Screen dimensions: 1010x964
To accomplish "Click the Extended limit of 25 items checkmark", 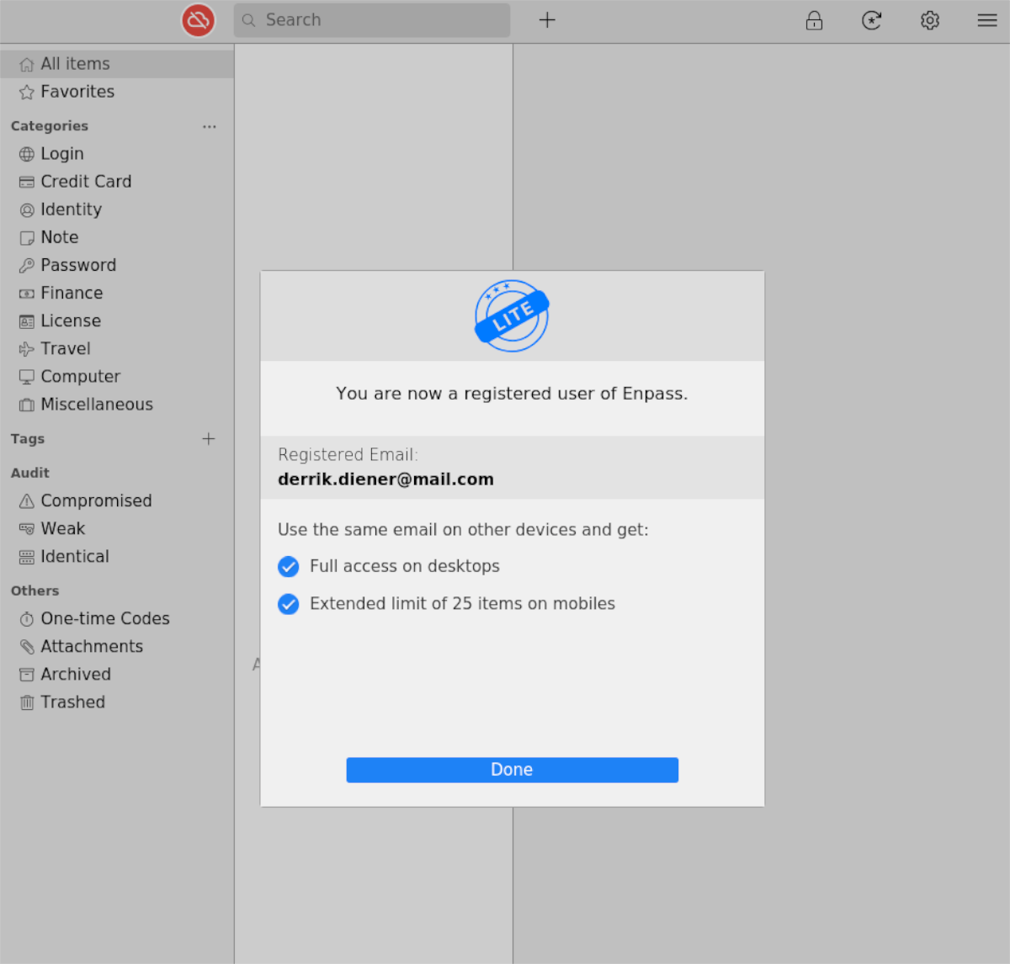I will (x=288, y=604).
